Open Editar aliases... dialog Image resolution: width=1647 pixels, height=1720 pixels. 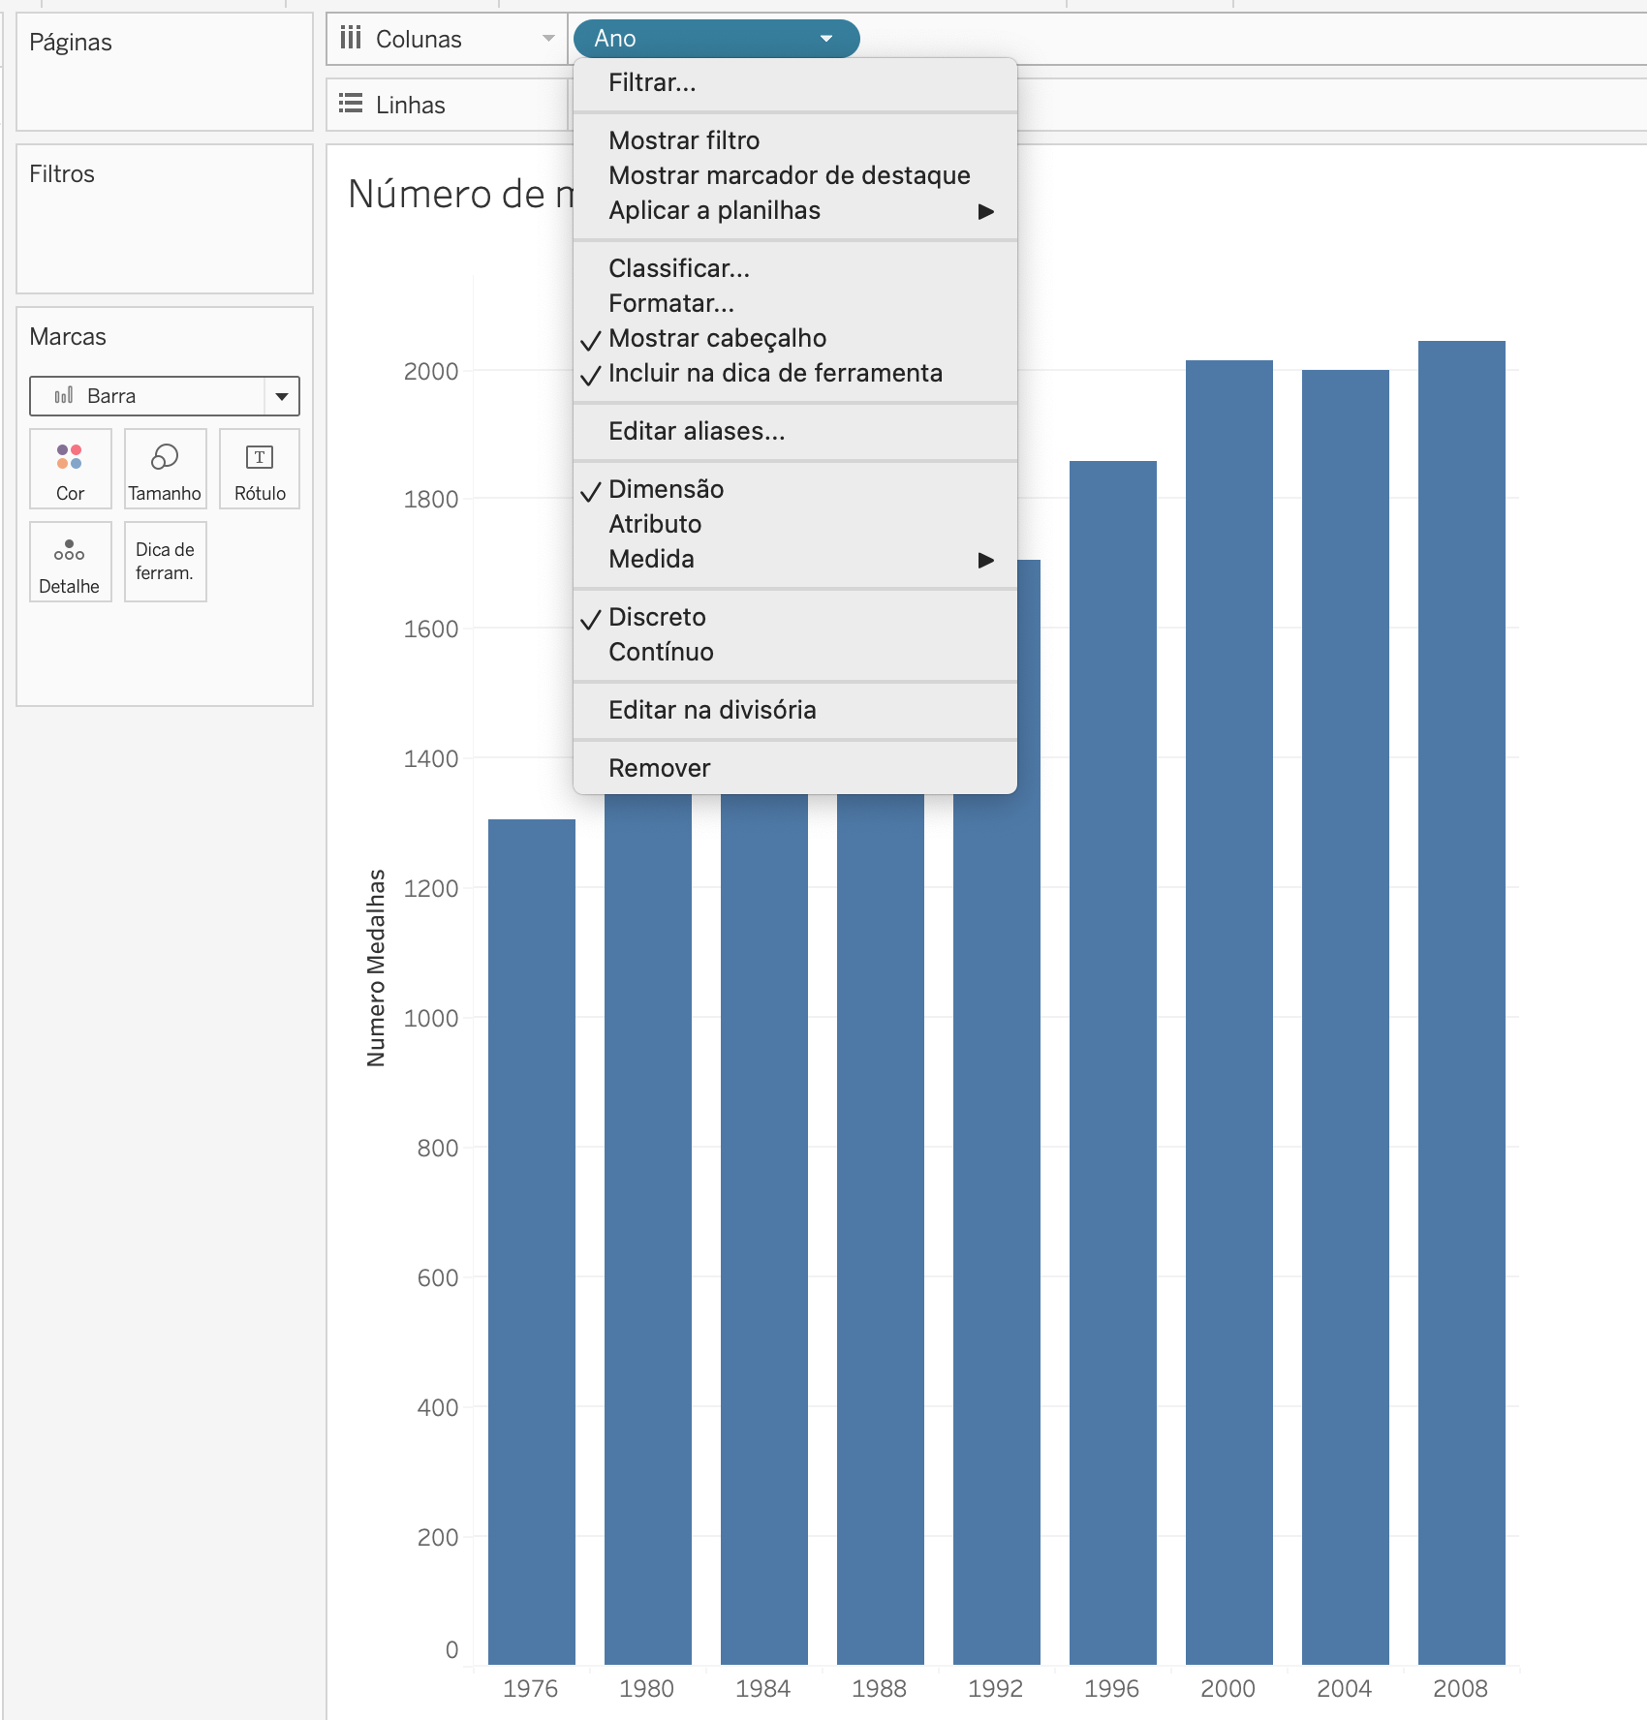(x=695, y=432)
